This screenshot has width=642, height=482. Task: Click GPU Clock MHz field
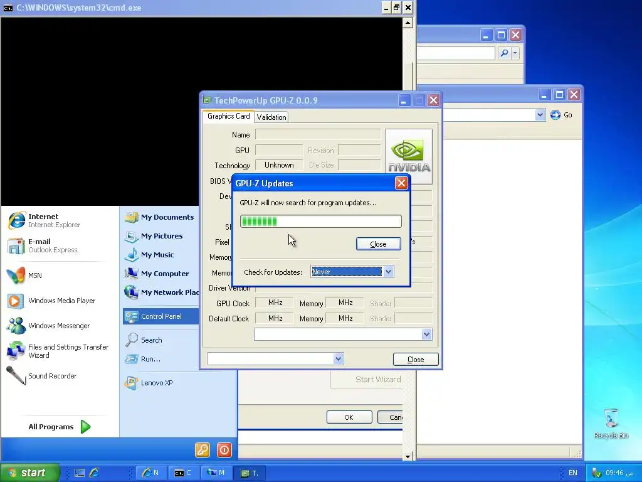[x=275, y=303]
